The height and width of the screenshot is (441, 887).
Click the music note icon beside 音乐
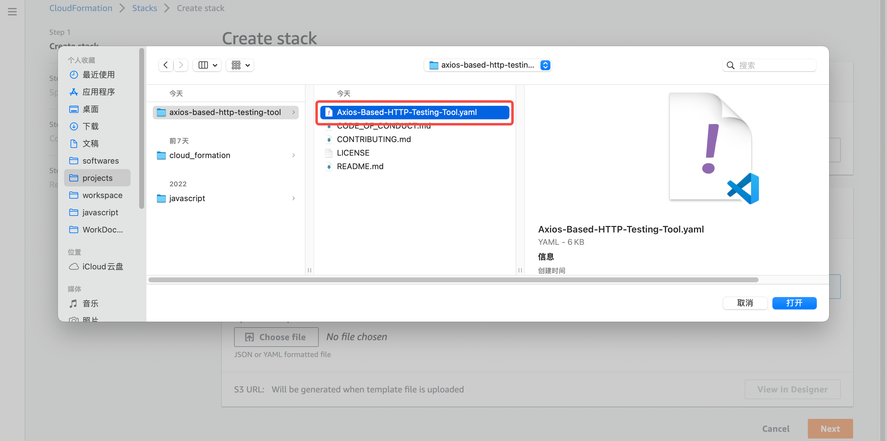[x=73, y=303]
